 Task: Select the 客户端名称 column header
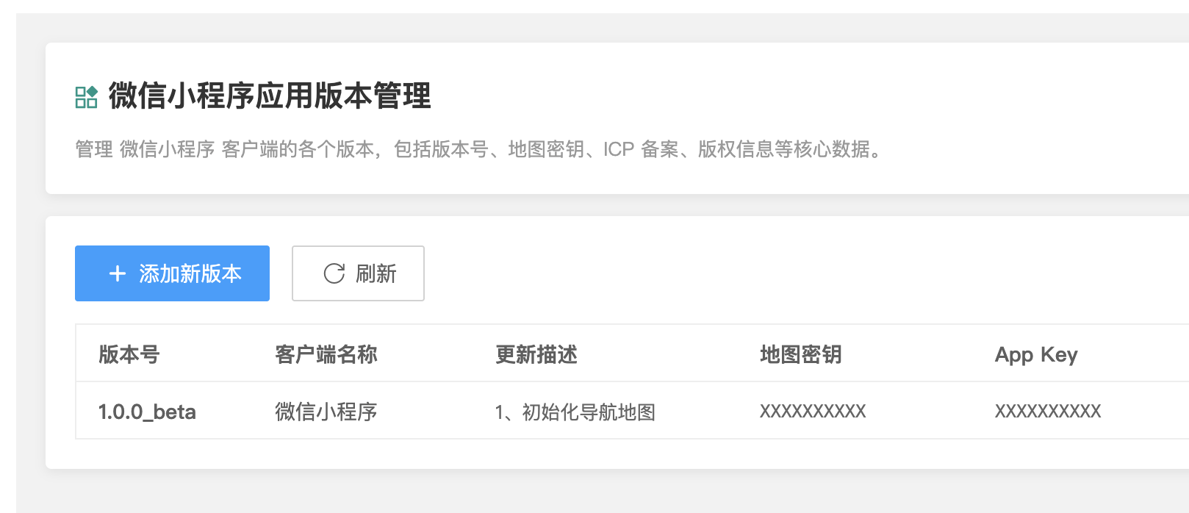point(326,355)
